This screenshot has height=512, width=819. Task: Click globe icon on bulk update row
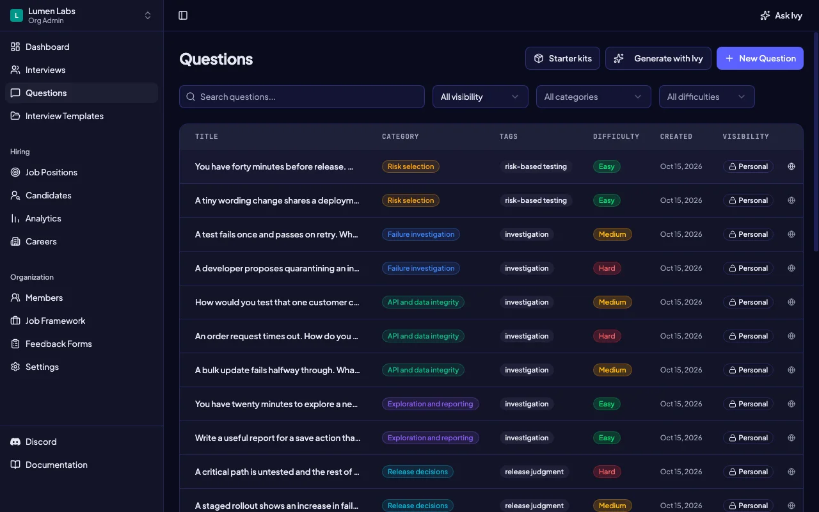(x=791, y=370)
